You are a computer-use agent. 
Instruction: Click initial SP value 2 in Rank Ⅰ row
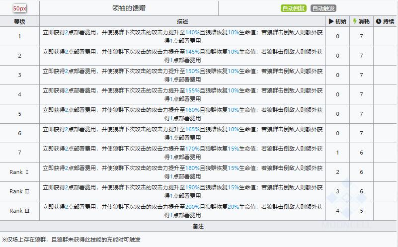(337, 172)
